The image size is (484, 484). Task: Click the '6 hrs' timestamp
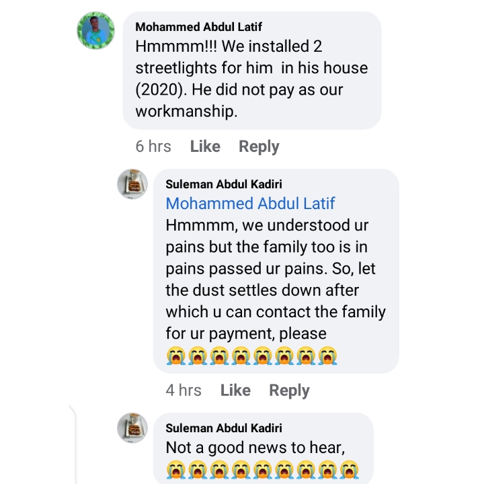click(x=153, y=147)
